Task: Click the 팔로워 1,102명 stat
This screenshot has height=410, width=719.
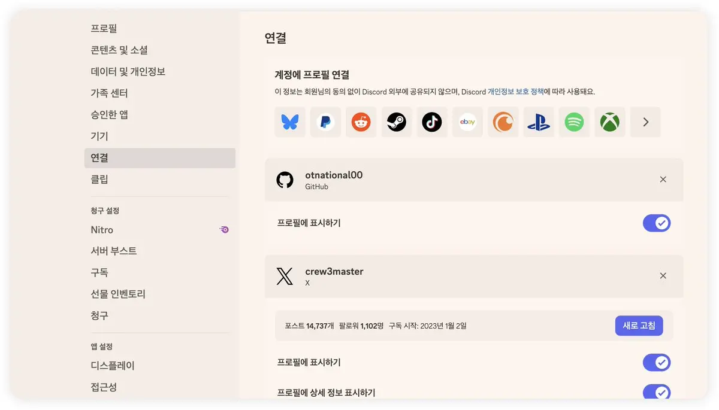Action: click(x=361, y=326)
